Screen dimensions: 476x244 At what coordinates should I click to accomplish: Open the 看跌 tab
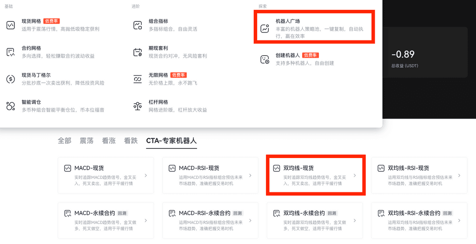(x=131, y=141)
